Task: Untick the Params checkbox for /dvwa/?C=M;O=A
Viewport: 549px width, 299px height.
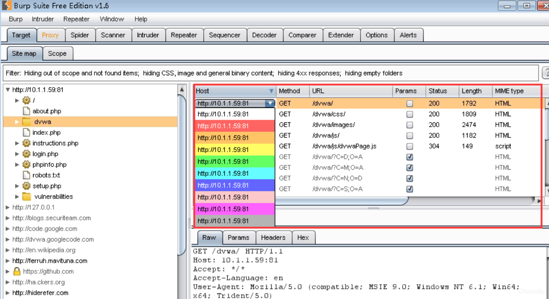Action: pyautogui.click(x=409, y=168)
